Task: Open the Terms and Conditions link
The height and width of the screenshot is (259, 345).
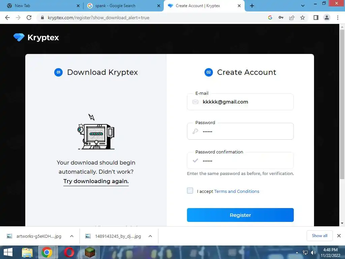Action: pyautogui.click(x=237, y=192)
